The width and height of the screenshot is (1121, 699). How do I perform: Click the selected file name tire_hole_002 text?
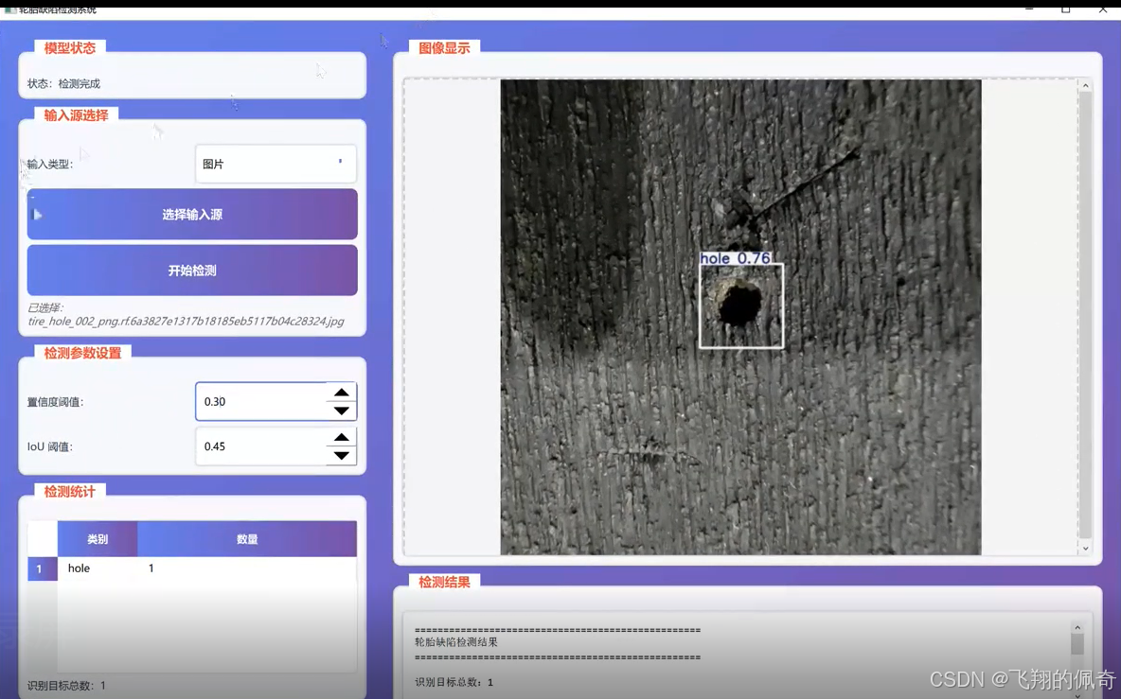pos(186,322)
